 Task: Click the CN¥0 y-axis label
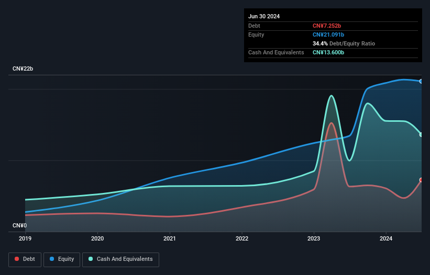20,225
